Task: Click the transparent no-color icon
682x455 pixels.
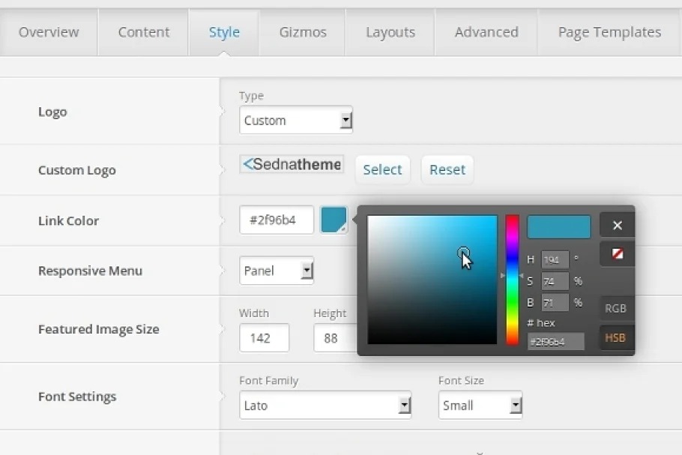Action: tap(617, 254)
